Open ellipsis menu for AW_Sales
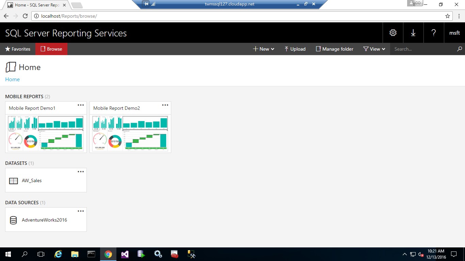Screen dimensions: 465x261 tap(81, 172)
